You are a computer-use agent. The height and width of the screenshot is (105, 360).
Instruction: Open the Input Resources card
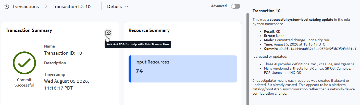pos(183,69)
